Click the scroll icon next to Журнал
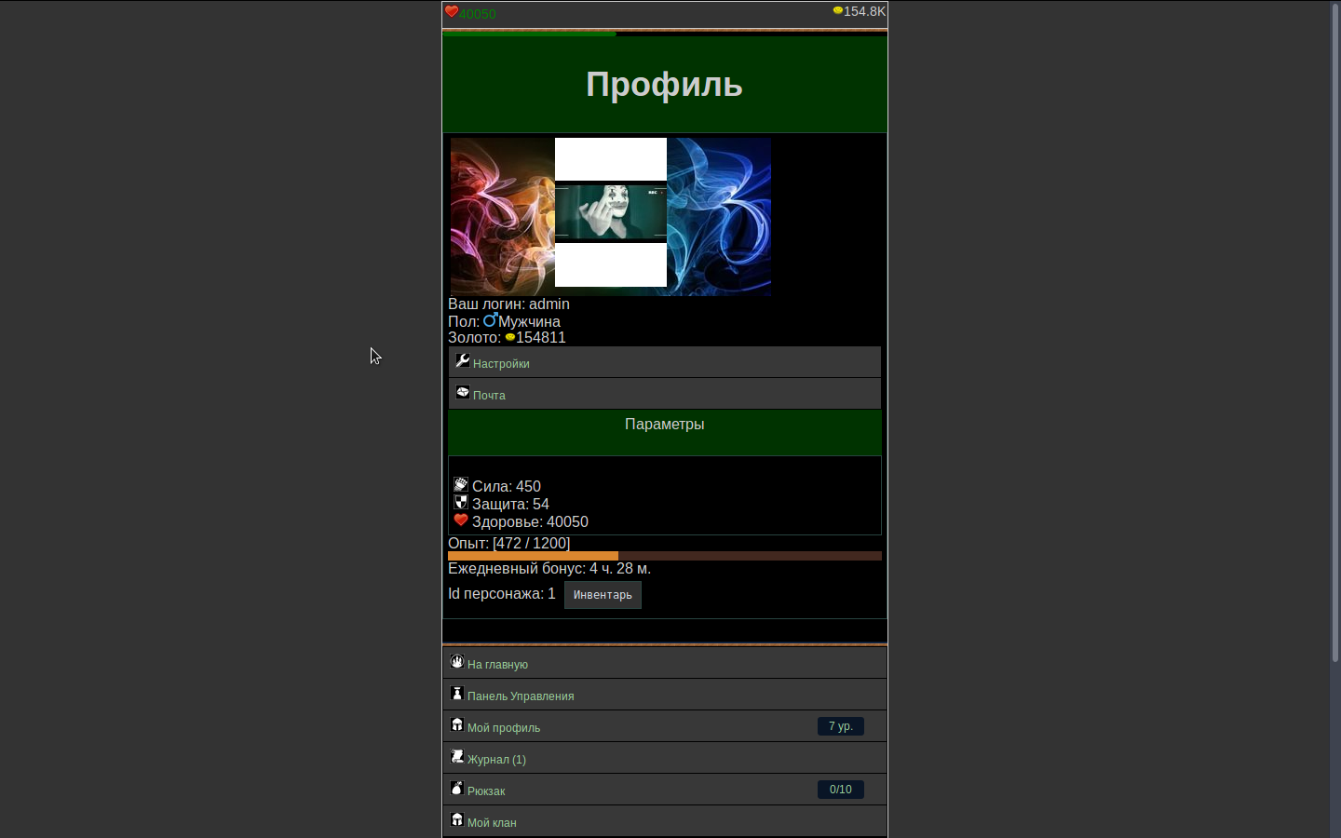 click(457, 756)
